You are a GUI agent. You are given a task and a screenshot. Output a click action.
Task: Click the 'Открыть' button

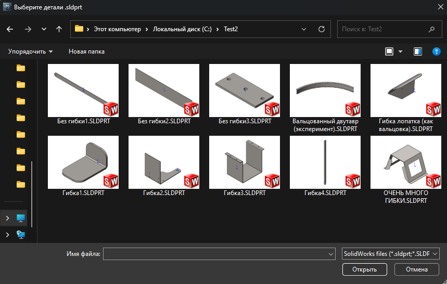(365, 269)
